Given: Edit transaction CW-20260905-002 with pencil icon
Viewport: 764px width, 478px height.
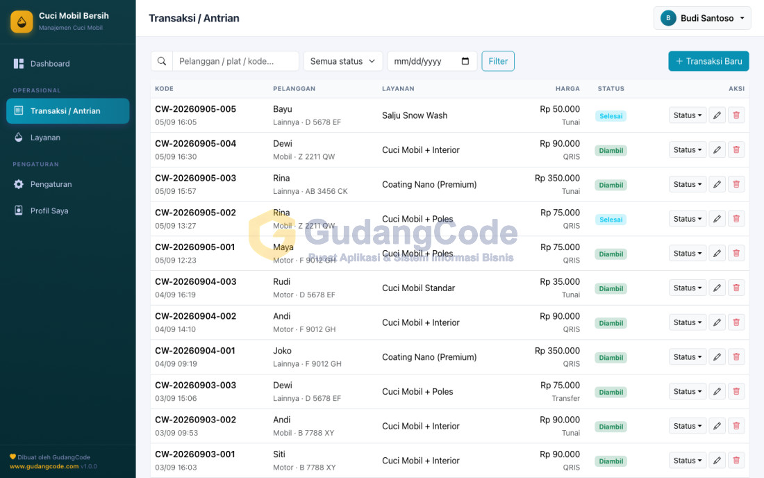Looking at the screenshot, I should point(717,219).
